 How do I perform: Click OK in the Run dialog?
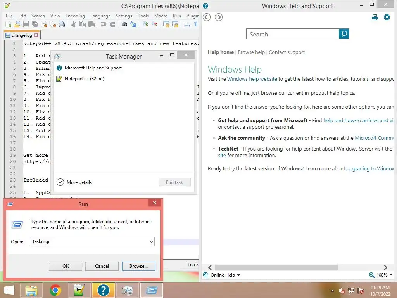click(65, 266)
